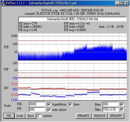Click the 'PIE total = 349083' text

[x=30, y=27]
